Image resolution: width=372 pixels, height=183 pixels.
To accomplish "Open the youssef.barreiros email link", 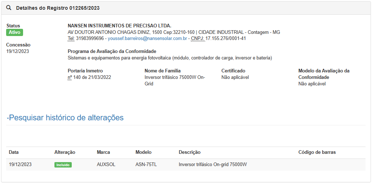I will click(147, 38).
